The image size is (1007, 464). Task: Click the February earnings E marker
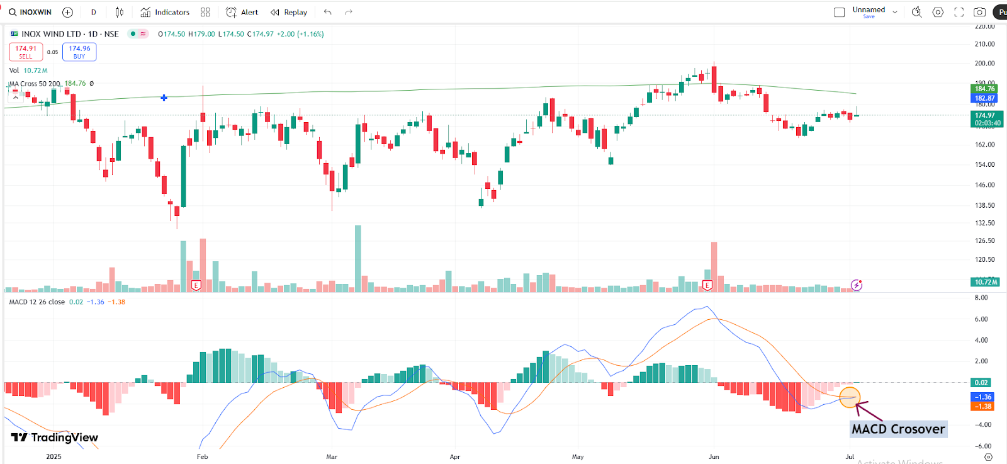point(196,285)
